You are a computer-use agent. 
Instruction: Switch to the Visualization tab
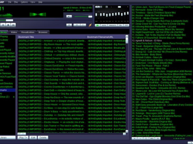coord(28,32)
